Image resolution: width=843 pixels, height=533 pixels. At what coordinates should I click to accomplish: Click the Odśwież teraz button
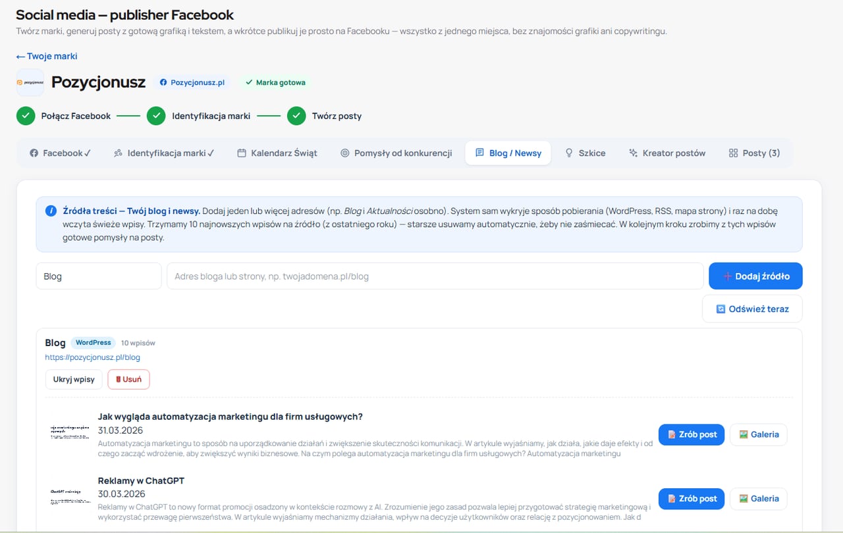[x=752, y=309]
